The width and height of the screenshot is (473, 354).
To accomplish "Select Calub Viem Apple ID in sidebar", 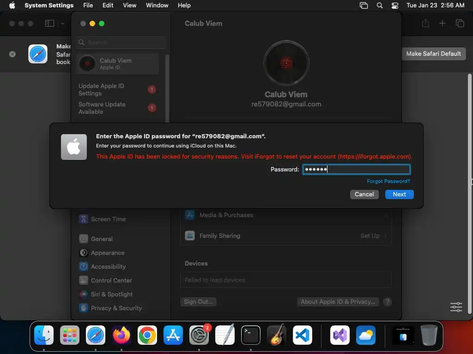I will [x=117, y=64].
